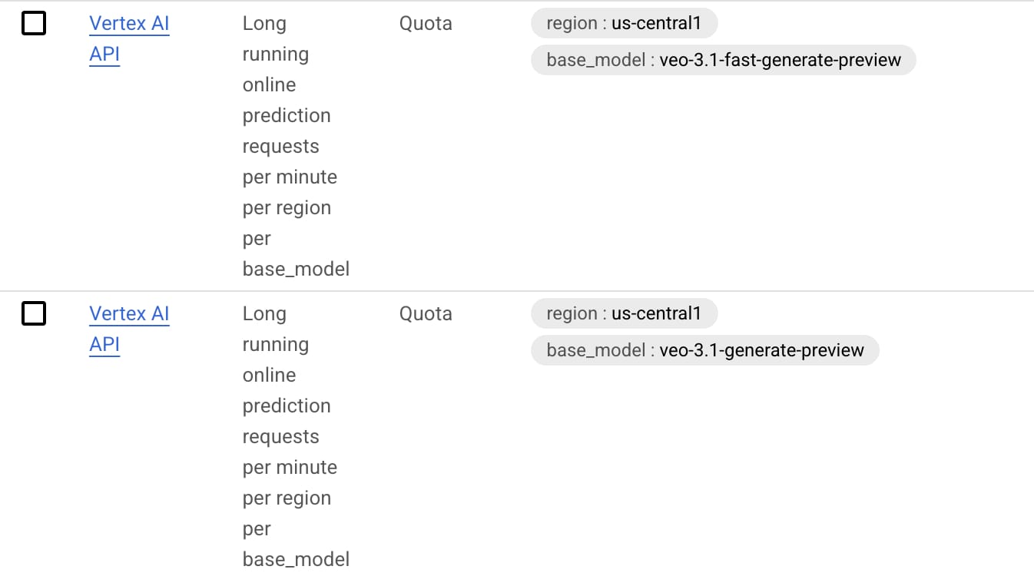Click the 'per base_model' text in row one
The height and width of the screenshot is (576, 1034).
[296, 253]
